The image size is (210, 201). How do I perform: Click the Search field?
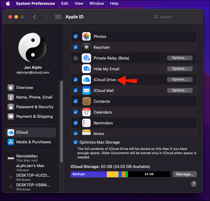click(x=175, y=17)
